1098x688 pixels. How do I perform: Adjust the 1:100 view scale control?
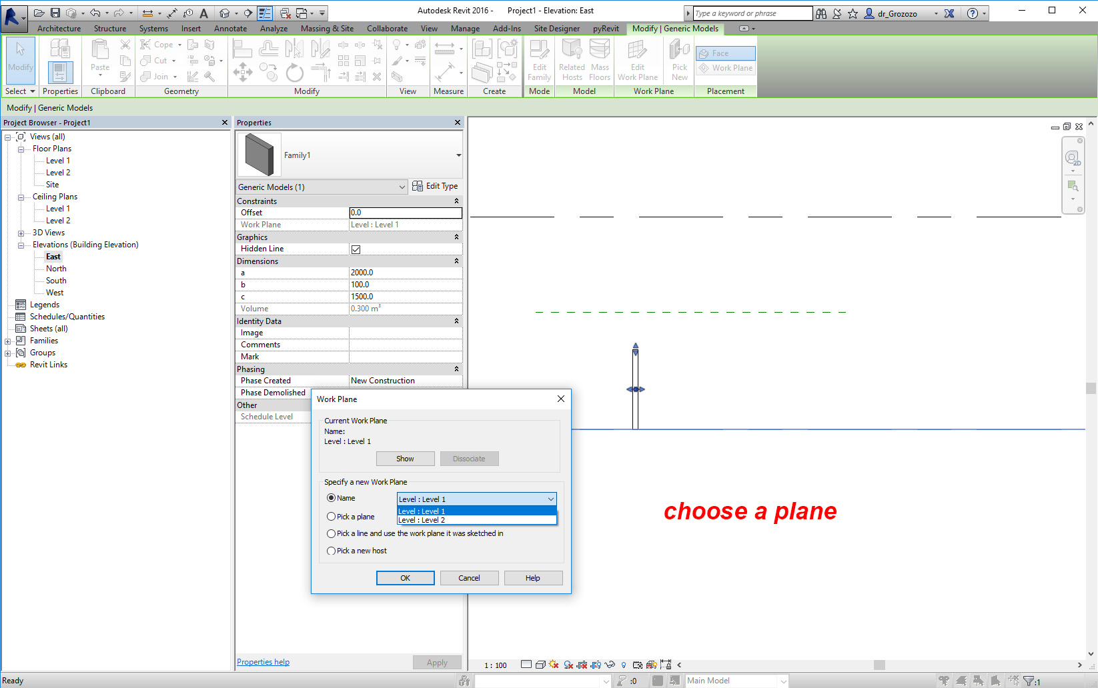click(496, 665)
